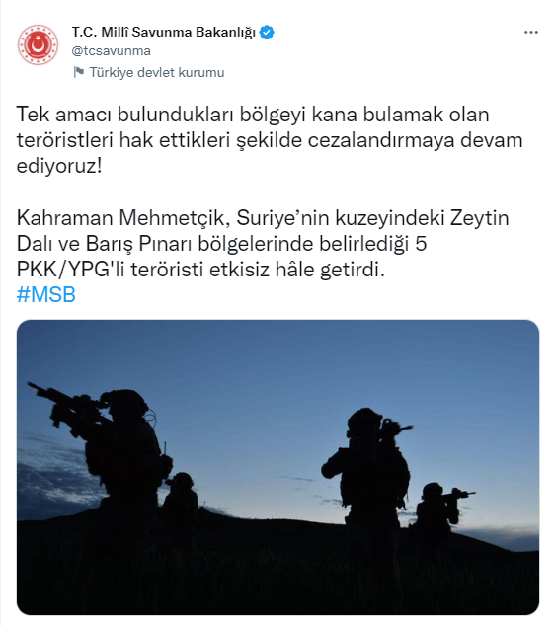This screenshot has width=555, height=626.
Task: Open the T.C. Millî Savunma Bakanlığı profile avatar
Action: tap(38, 44)
